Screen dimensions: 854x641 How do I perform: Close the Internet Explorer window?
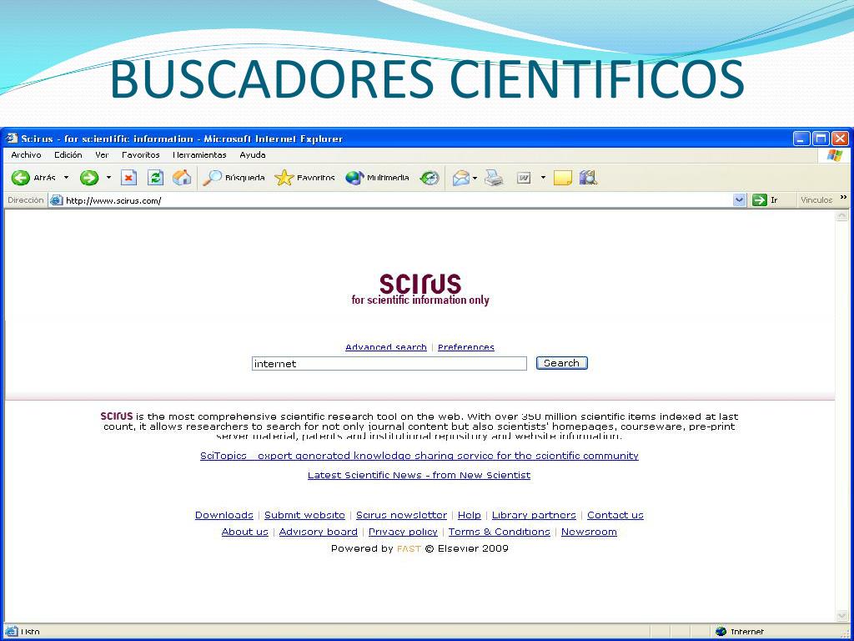click(841, 139)
